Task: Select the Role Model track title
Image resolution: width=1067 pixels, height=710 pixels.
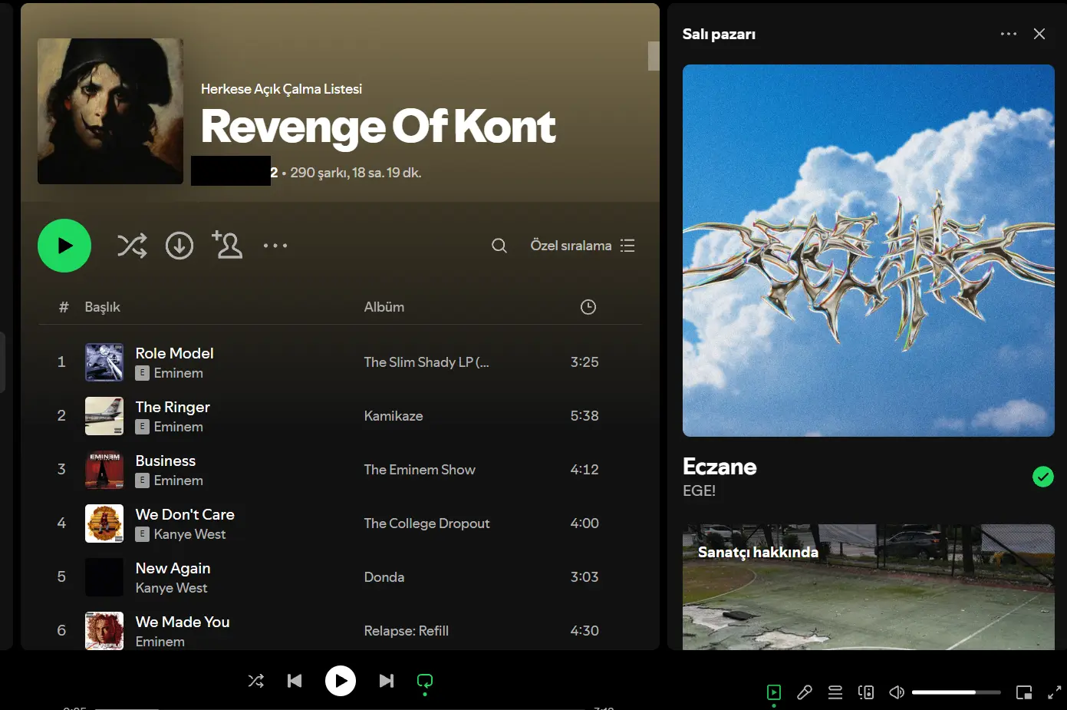Action: tap(175, 353)
